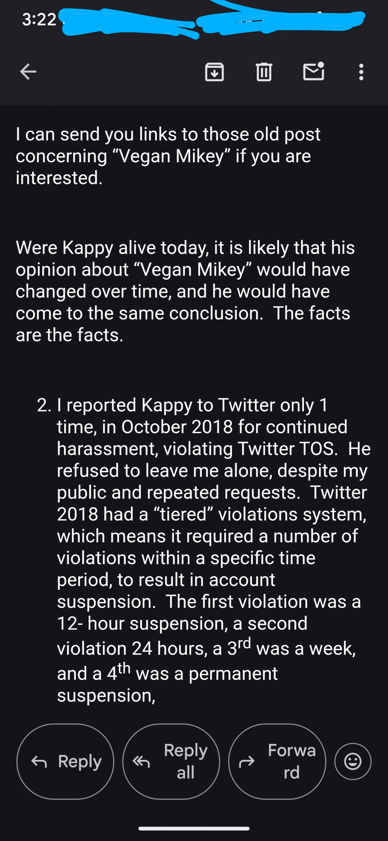Tap the double-arrow reply all icon

[x=141, y=761]
